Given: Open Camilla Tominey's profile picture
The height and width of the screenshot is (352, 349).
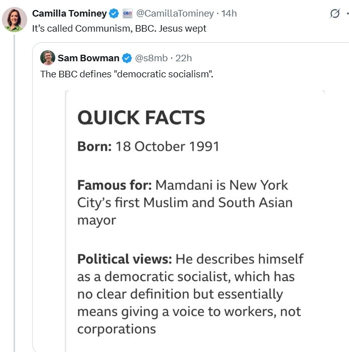Looking at the screenshot, I should click(15, 20).
